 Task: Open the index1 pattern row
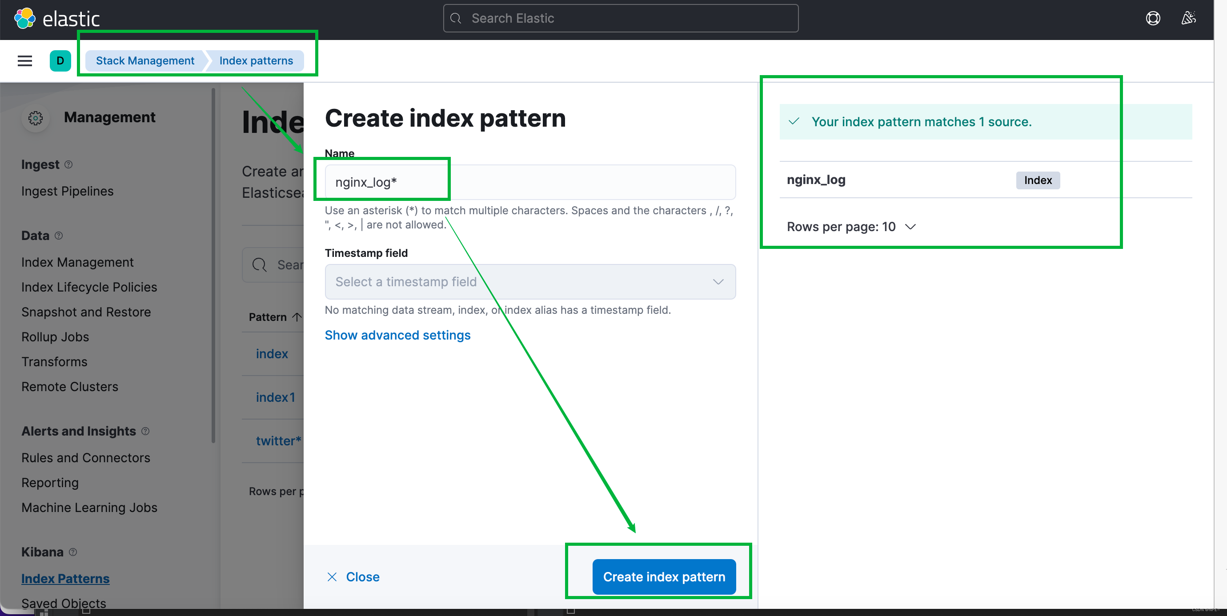pos(275,396)
